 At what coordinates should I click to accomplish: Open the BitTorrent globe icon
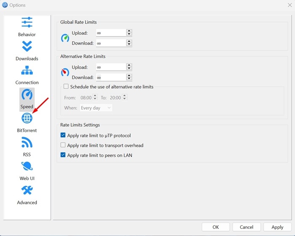click(27, 118)
